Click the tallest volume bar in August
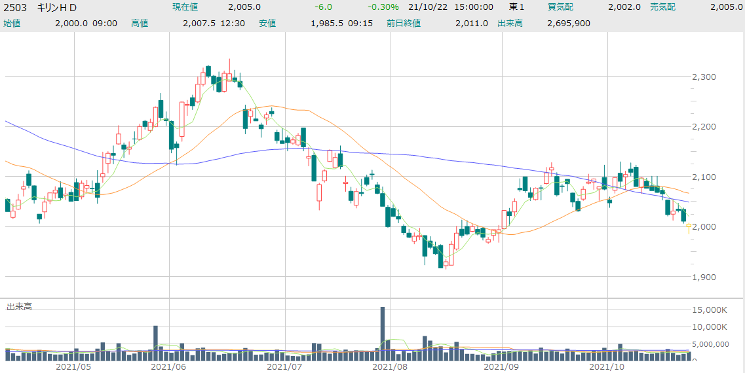745x373 pixels. pyautogui.click(x=382, y=333)
